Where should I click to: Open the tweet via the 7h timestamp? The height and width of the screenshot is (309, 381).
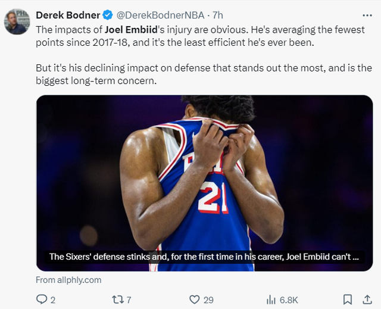[217, 15]
